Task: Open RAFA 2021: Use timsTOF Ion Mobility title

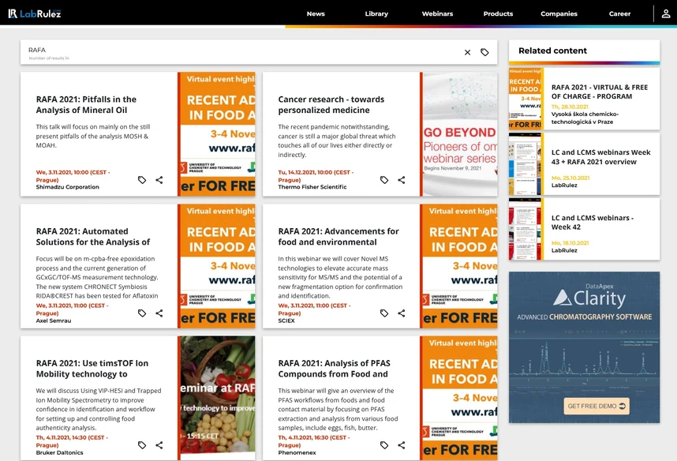Action: pos(92,369)
